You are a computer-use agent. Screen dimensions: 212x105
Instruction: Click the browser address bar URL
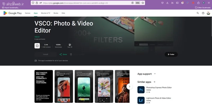pyautogui.click(x=75, y=3)
